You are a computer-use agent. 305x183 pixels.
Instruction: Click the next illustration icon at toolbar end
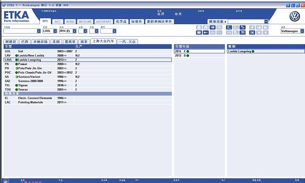tap(266, 28)
